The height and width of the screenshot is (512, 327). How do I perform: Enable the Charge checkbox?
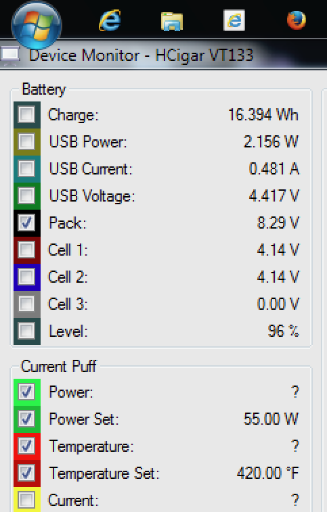(26, 114)
